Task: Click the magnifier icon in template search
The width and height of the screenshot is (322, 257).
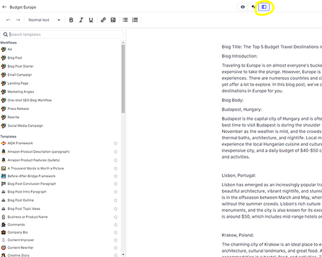Action: pyautogui.click(x=5, y=34)
